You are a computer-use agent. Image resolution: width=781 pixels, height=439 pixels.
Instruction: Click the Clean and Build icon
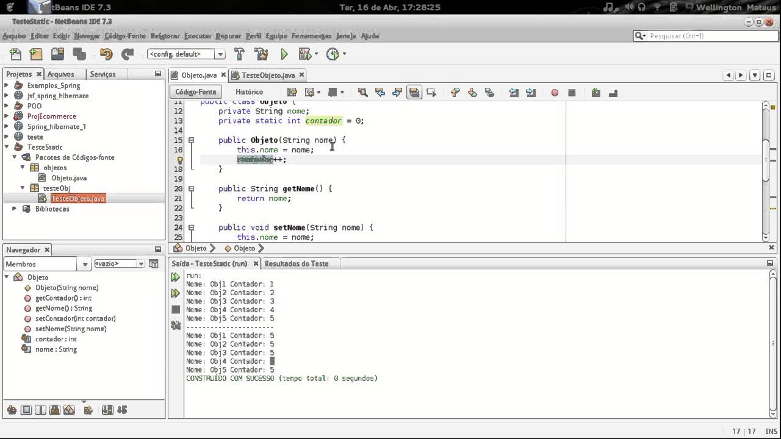[x=261, y=54]
